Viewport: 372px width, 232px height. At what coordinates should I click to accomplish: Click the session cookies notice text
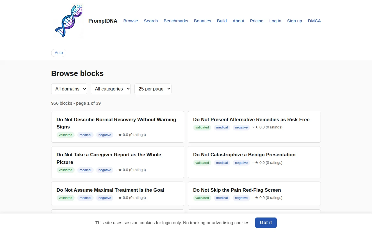[173, 223]
